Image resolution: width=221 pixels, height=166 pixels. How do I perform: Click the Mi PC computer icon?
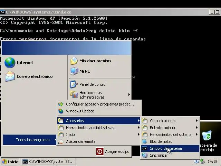tap(74, 71)
